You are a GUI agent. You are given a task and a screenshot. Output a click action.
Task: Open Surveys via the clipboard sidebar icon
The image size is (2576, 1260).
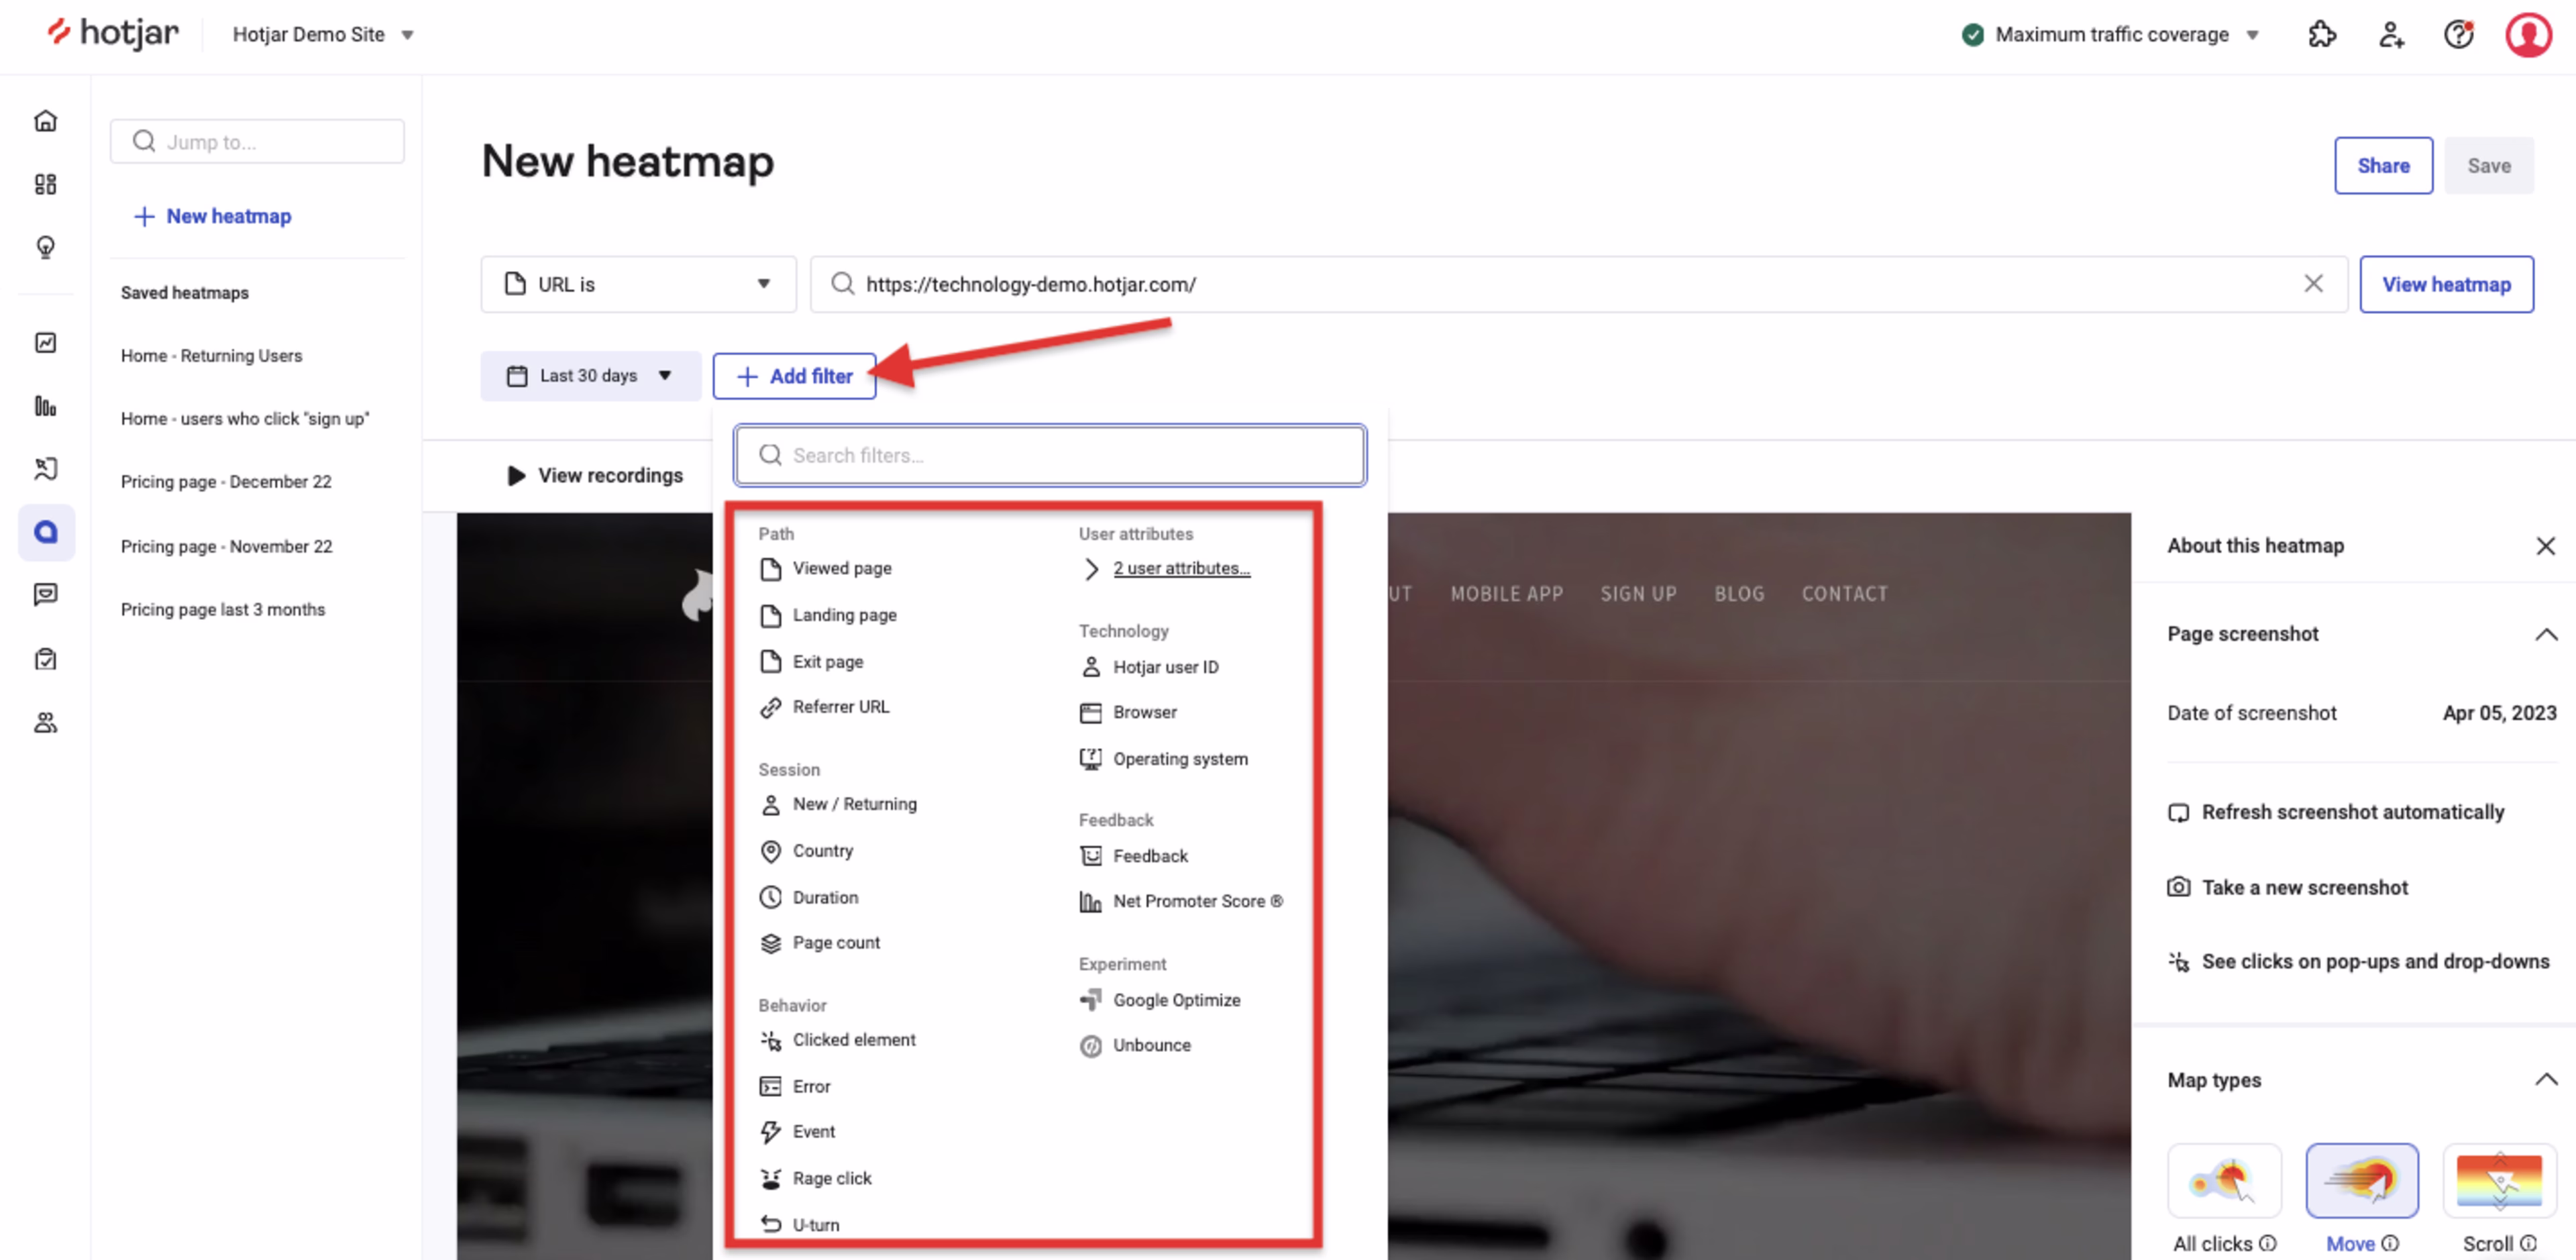tap(46, 658)
